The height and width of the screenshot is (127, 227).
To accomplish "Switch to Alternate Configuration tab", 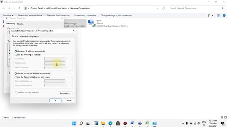I will click(x=29, y=36).
